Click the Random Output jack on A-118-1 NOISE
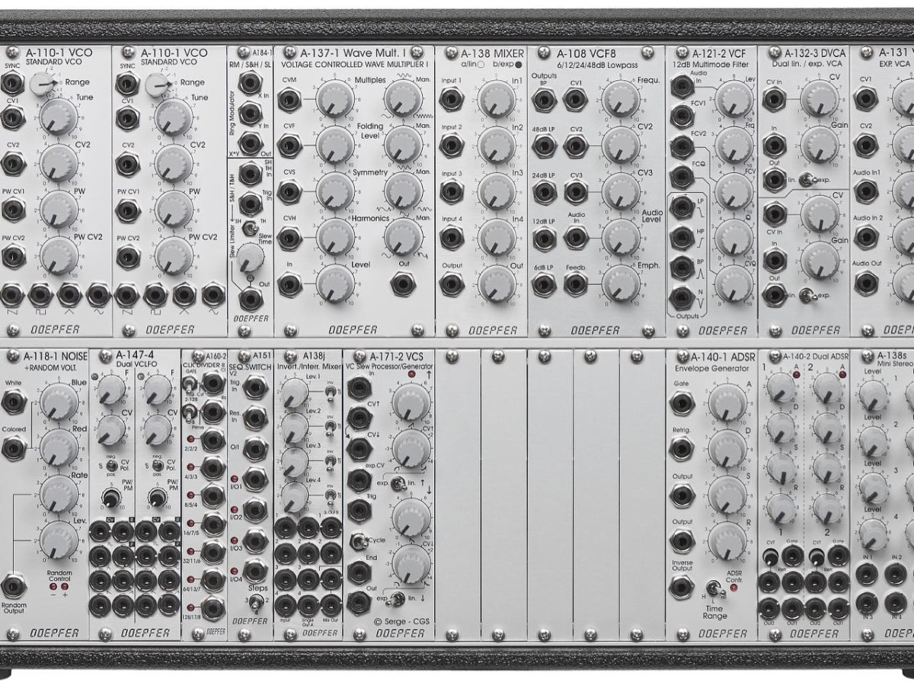 tap(13, 585)
